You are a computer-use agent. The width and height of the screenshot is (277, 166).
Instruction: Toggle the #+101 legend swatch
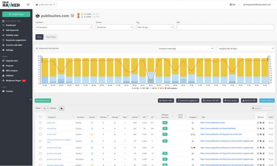133,88
